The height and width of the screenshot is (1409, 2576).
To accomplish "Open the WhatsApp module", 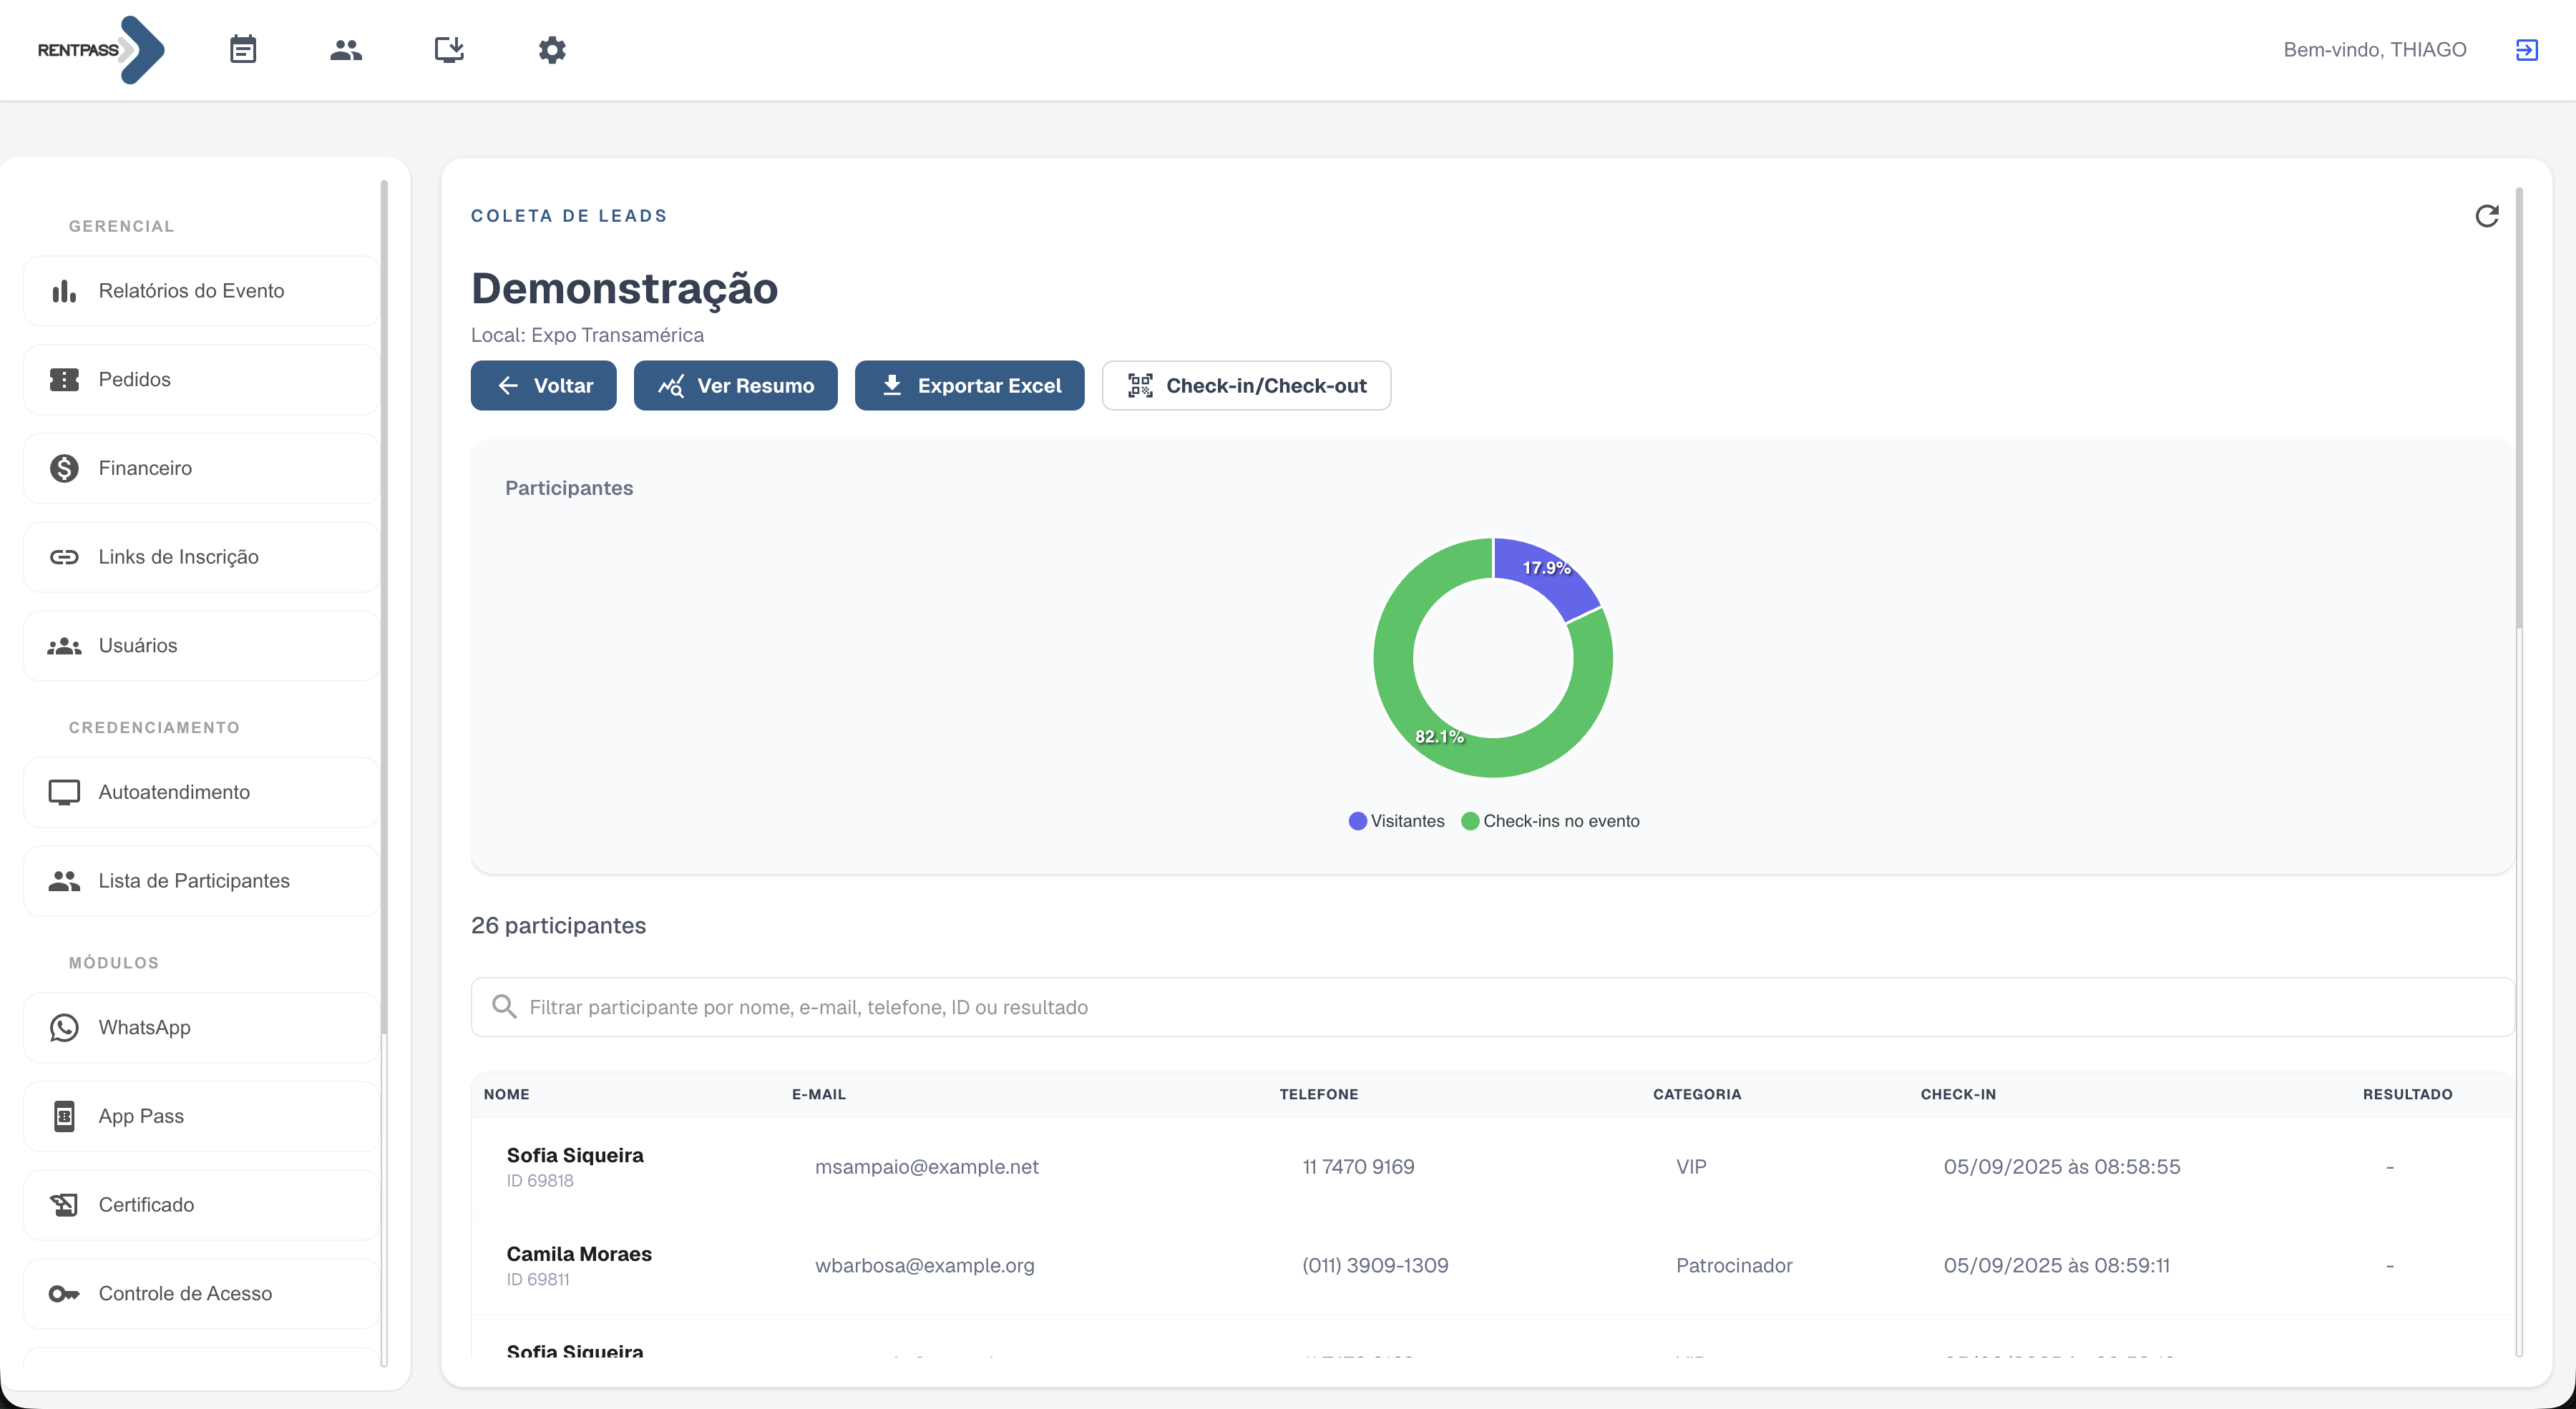I will 201,1027.
